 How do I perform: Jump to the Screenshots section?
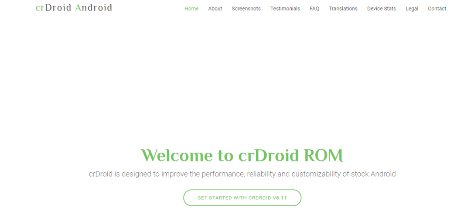pos(246,9)
